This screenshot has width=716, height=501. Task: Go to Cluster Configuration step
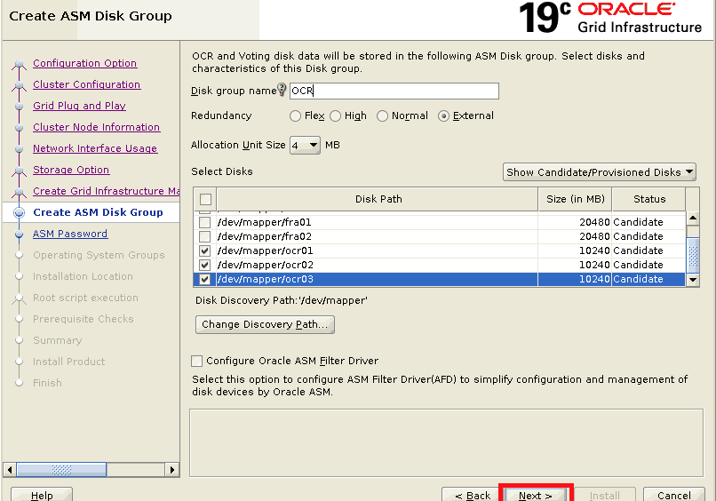pos(87,84)
